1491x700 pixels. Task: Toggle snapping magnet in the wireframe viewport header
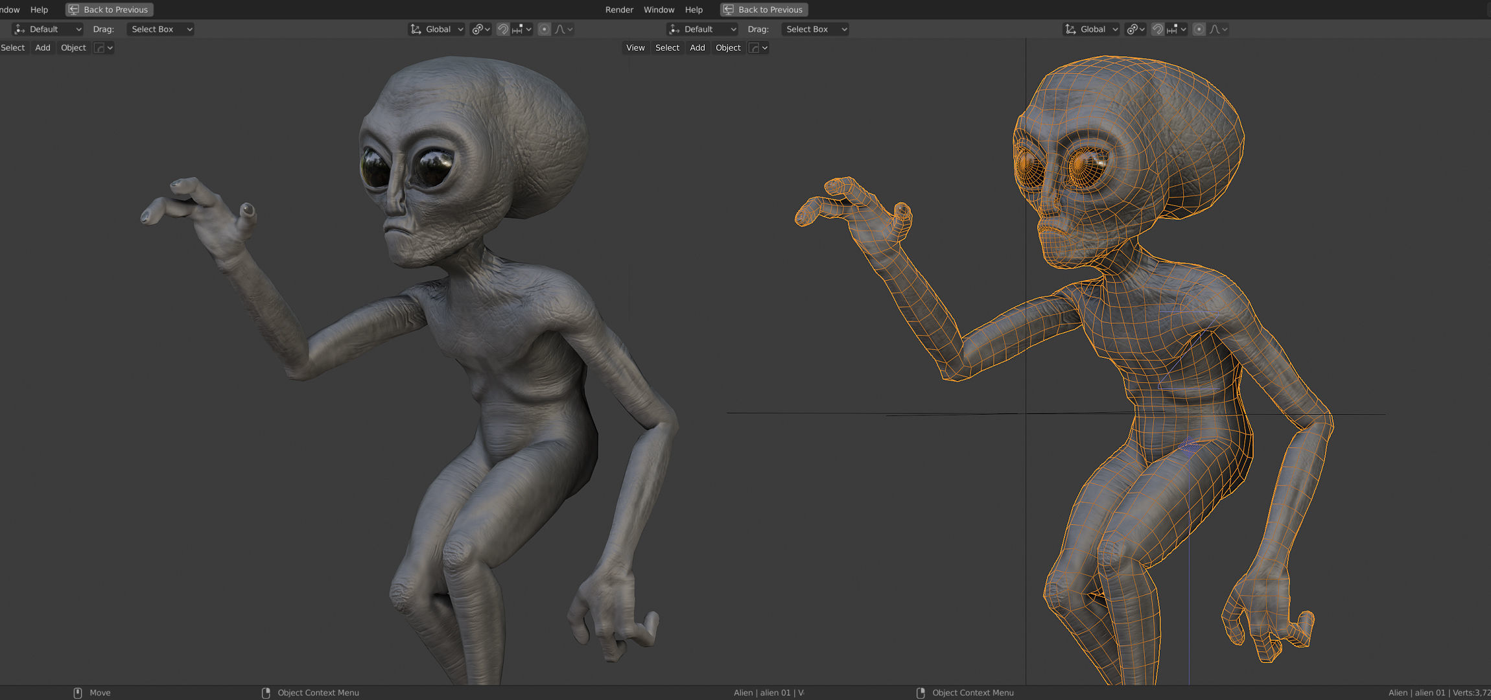1157,29
